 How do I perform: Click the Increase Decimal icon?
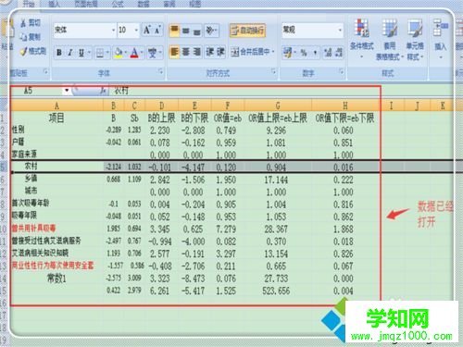[x=328, y=53]
